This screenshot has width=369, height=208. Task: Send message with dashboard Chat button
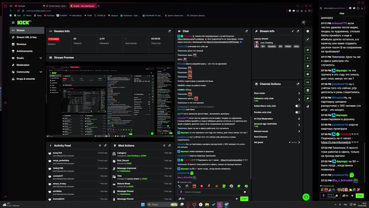point(244,199)
